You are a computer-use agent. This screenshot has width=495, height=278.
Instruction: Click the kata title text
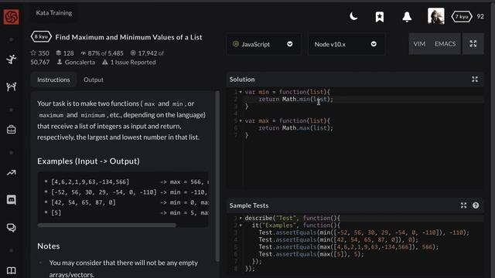coord(128,37)
